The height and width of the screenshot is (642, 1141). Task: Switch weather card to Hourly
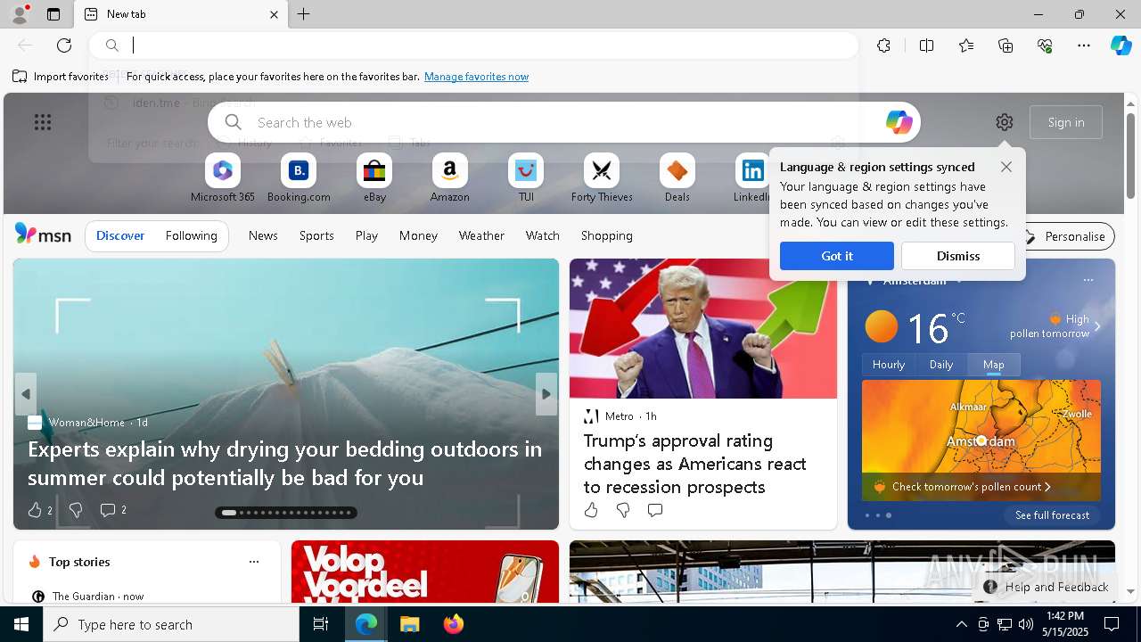pyautogui.click(x=889, y=365)
